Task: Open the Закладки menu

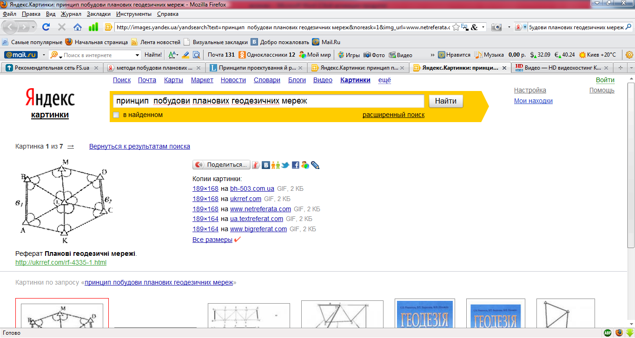Action: [99, 14]
